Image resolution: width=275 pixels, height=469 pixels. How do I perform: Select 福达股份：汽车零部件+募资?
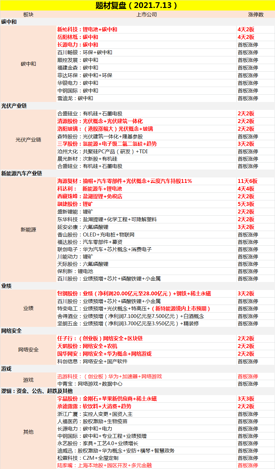point(90,242)
